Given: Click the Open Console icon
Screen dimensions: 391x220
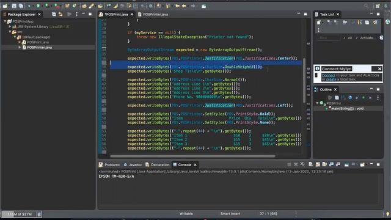Looking at the screenshot, I should tap(362, 164).
